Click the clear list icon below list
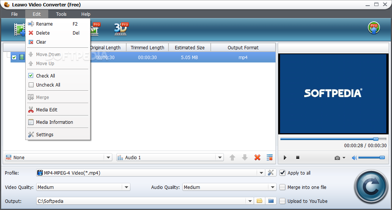This screenshot has height=210, width=392. click(x=270, y=157)
